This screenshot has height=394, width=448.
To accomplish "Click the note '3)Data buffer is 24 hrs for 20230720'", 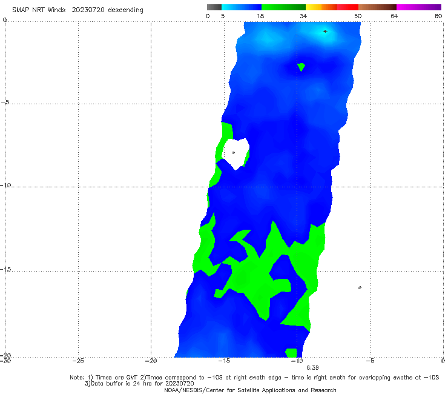I will click(x=139, y=384).
